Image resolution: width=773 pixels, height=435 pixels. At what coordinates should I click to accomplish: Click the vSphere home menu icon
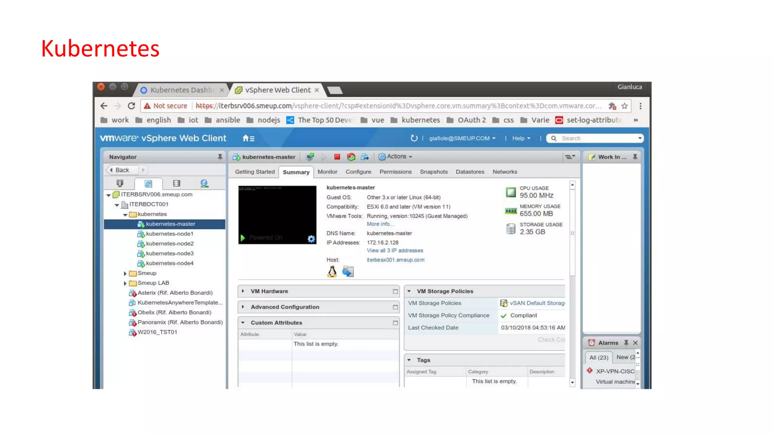248,139
